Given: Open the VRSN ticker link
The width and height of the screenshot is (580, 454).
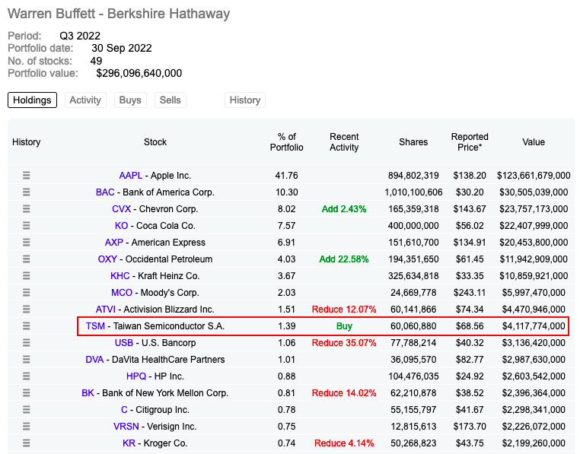Looking at the screenshot, I should point(126,427).
